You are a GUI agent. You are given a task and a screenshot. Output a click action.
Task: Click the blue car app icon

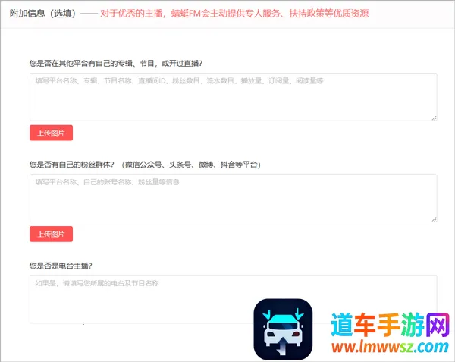[x=283, y=329]
